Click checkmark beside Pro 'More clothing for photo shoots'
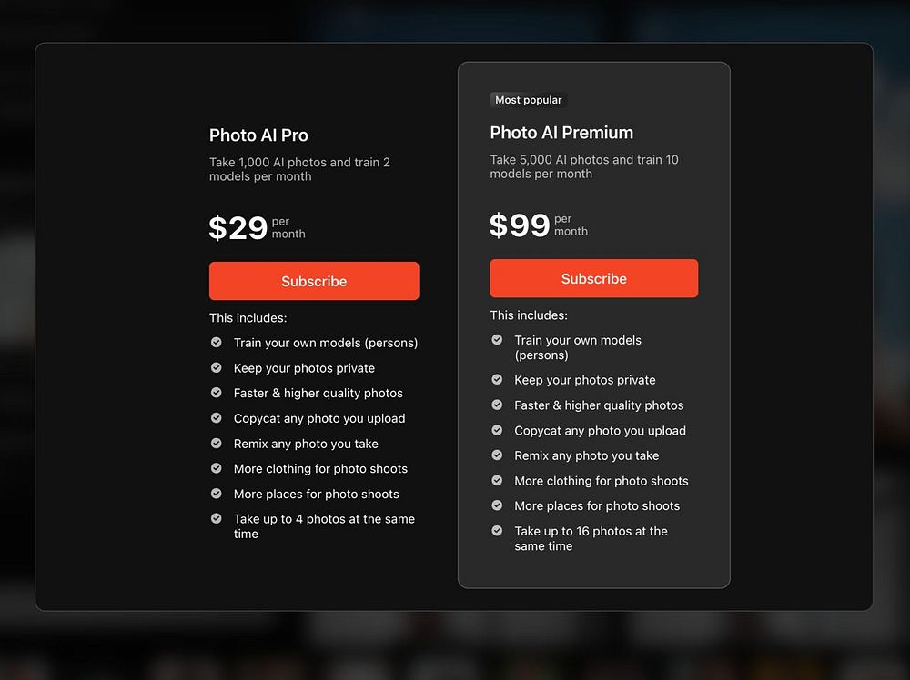 point(217,468)
